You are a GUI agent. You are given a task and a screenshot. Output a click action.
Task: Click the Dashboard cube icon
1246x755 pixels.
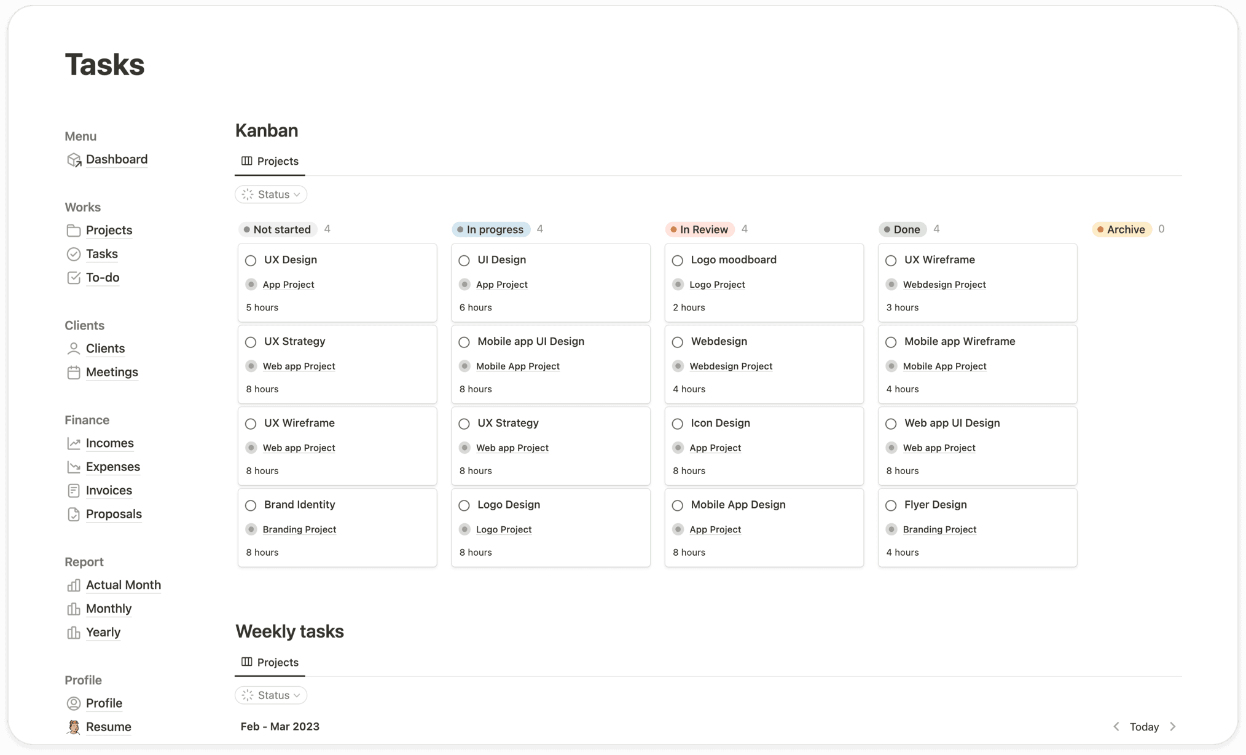(74, 159)
